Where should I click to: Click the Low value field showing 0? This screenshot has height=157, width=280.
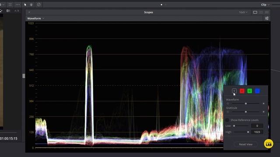click(257, 126)
